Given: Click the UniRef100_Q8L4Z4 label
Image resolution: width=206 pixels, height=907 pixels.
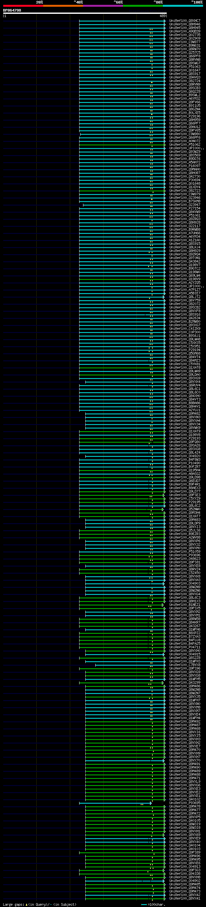Looking at the screenshot, I should pos(185,452).
